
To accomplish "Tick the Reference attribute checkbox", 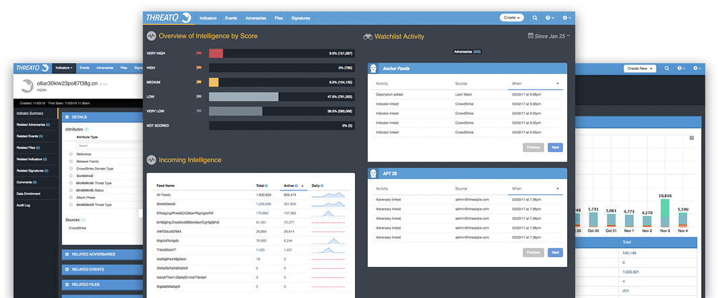I will [x=71, y=154].
